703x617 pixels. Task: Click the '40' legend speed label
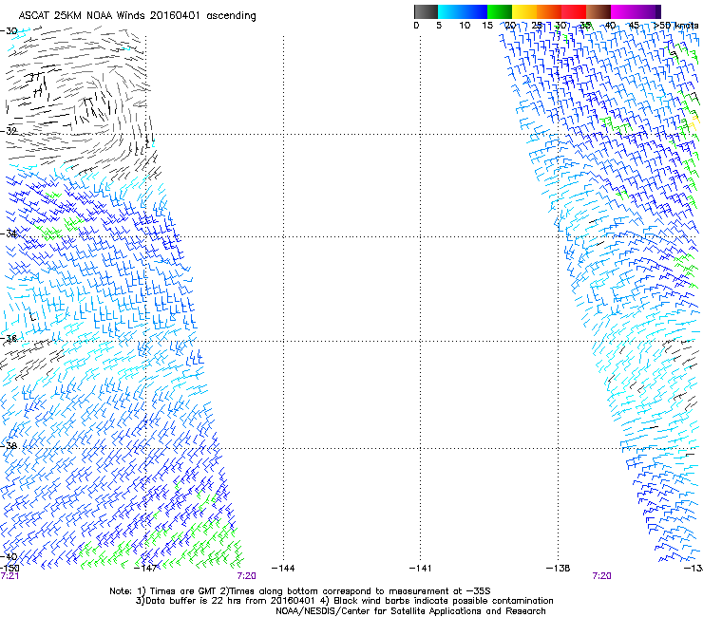pos(610,26)
